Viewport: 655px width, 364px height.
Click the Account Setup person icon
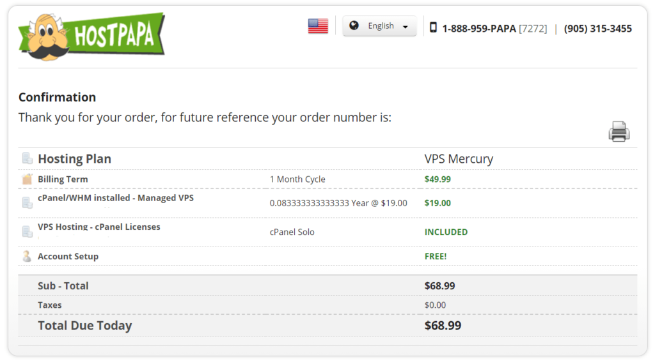pyautogui.click(x=27, y=256)
